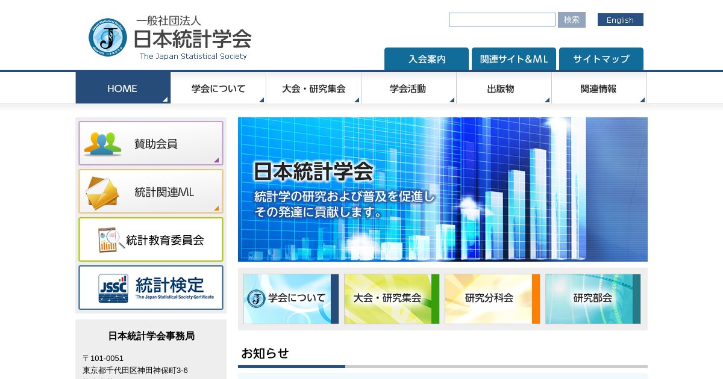The width and height of the screenshot is (723, 379).
Task: Click the 学会について thumbnail card
Action: [x=291, y=299]
